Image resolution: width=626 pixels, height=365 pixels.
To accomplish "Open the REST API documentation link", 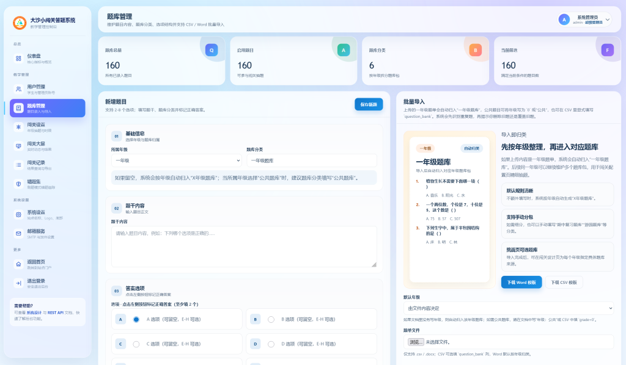I will tap(56, 313).
